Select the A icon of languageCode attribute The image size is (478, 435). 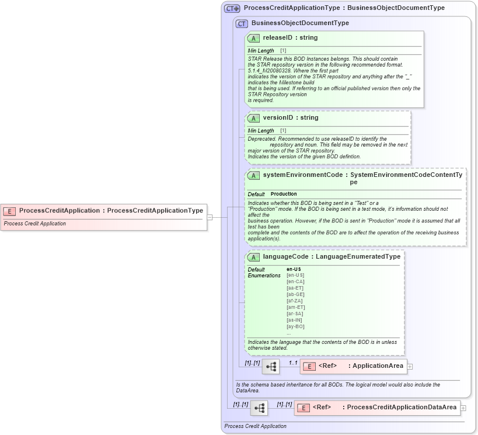[x=253, y=256]
